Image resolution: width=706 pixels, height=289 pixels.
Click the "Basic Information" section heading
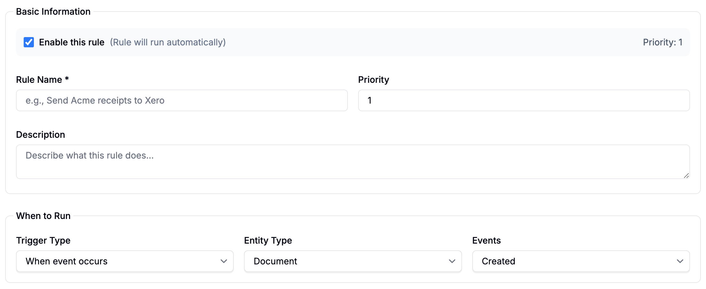pos(53,12)
